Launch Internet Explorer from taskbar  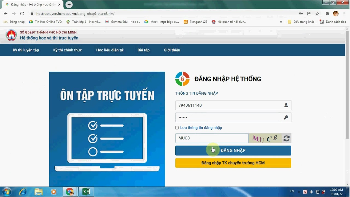23,192
